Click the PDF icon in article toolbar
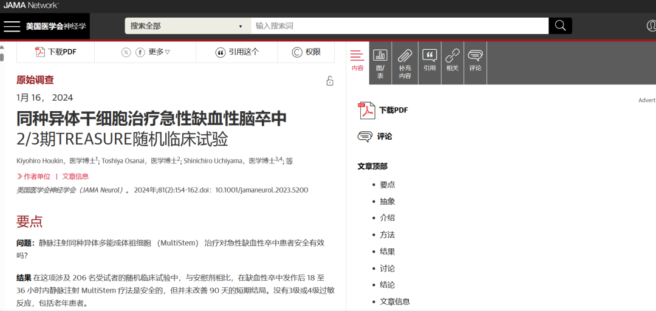This screenshot has width=656, height=311. tap(39, 52)
